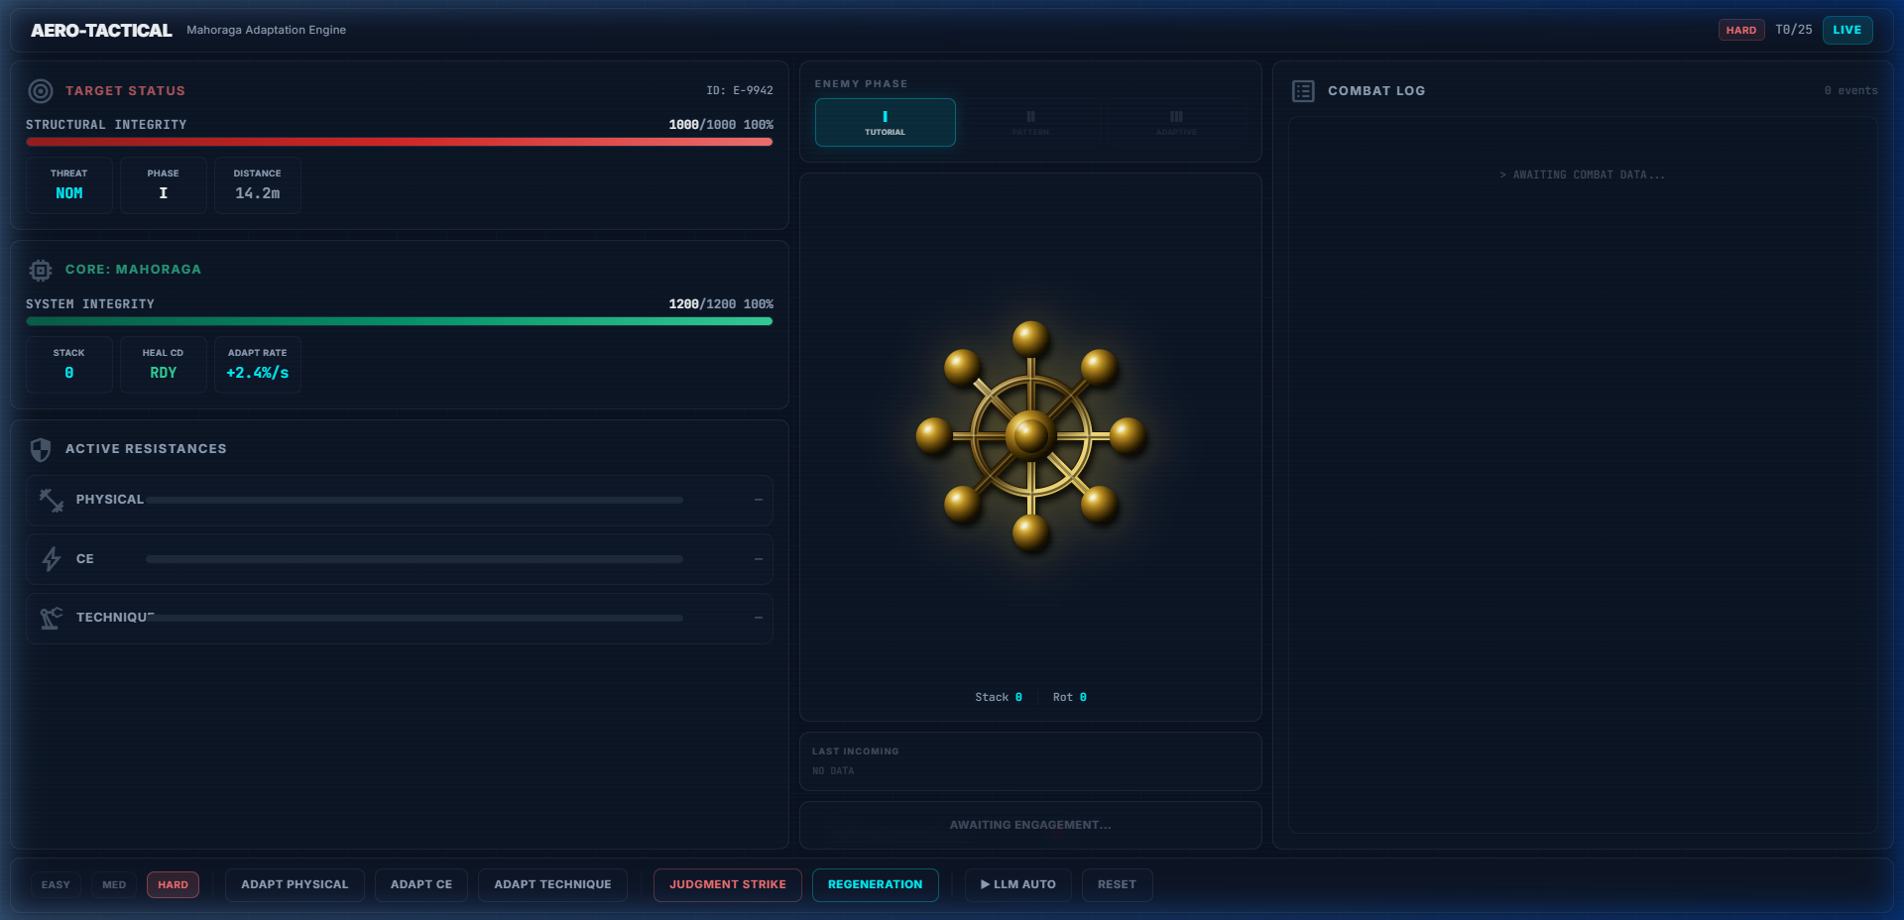The image size is (1904, 920).
Task: Click Adapt Physical button
Action: point(295,884)
